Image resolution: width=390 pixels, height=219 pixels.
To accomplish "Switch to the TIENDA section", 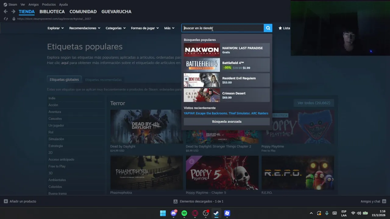I will (x=27, y=12).
